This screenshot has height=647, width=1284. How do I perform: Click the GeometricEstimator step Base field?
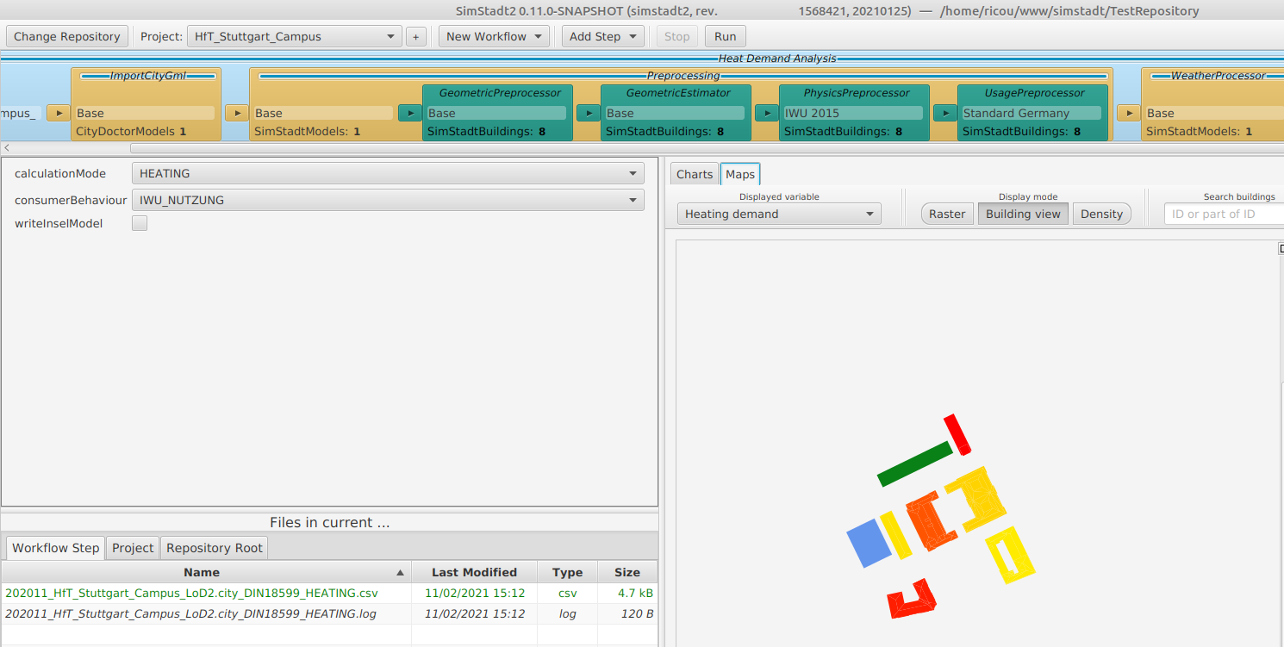675,113
